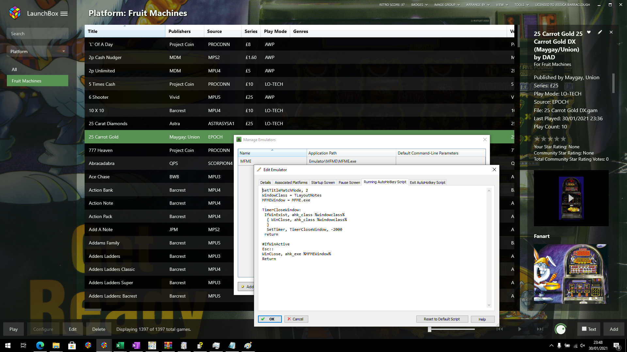This screenshot has width=627, height=352.
Task: Sort games by Play Mode column header
Action: coord(275,31)
